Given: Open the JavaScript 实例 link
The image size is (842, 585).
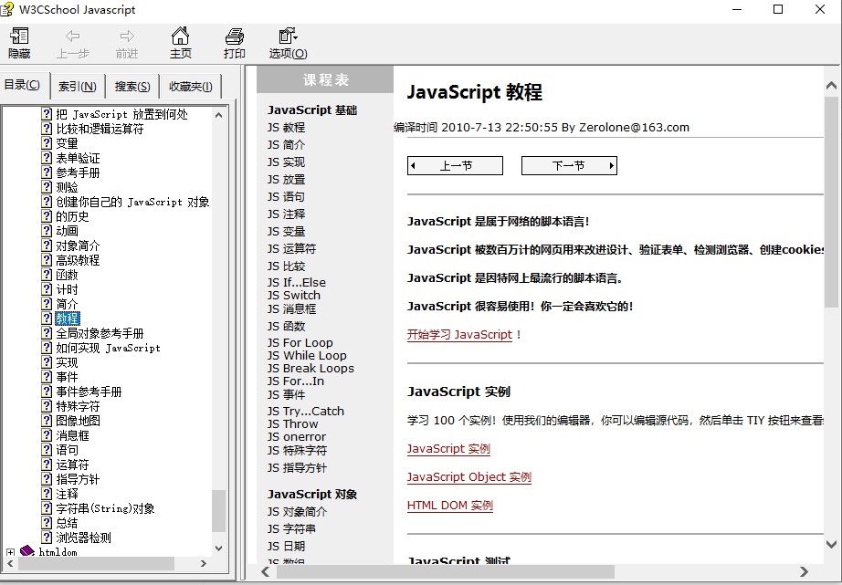Looking at the screenshot, I should click(448, 449).
